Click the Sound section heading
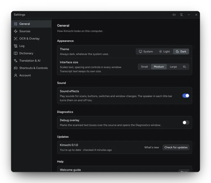 click(x=62, y=83)
